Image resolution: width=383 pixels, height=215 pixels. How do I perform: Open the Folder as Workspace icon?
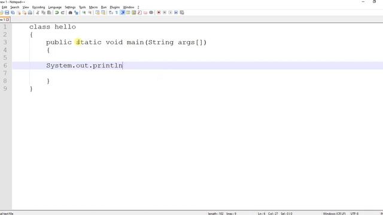pos(145,13)
